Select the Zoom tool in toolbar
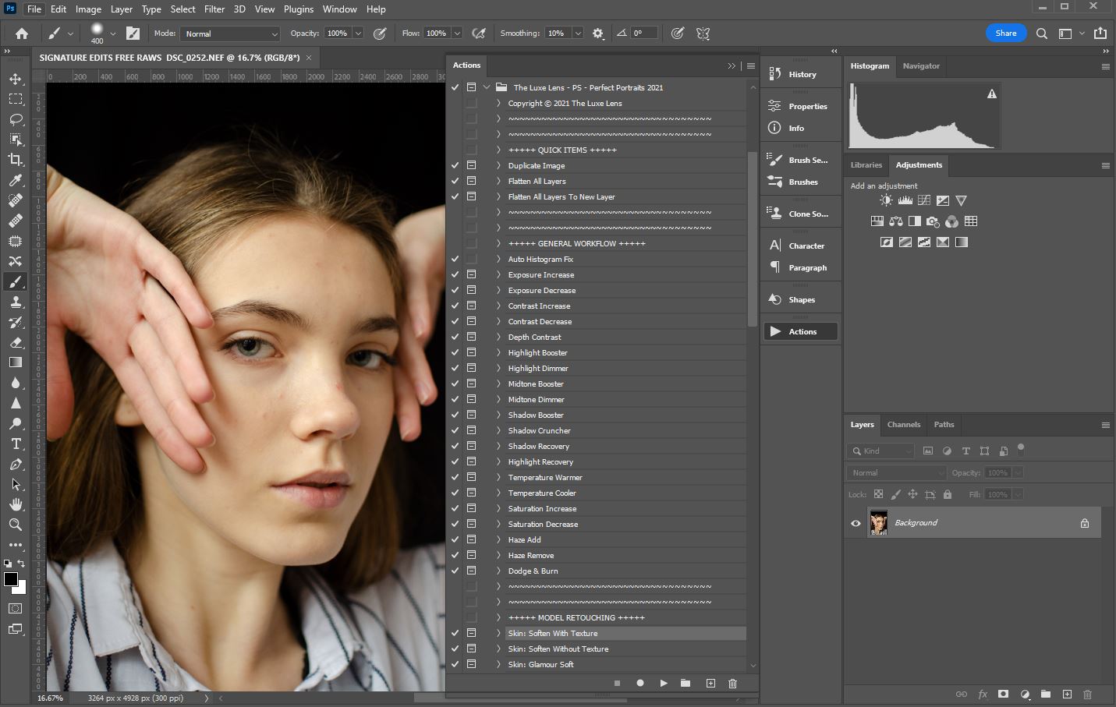Viewport: 1116px width, 707px height. coord(16,525)
